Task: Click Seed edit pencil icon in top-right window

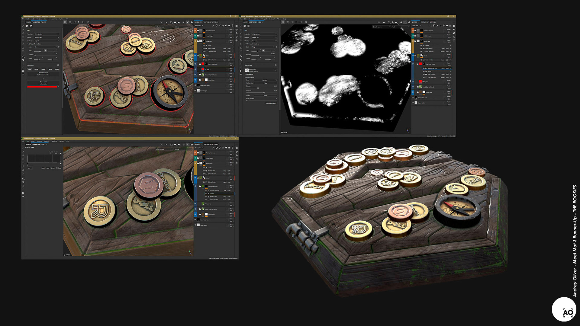Action: click(x=276, y=80)
